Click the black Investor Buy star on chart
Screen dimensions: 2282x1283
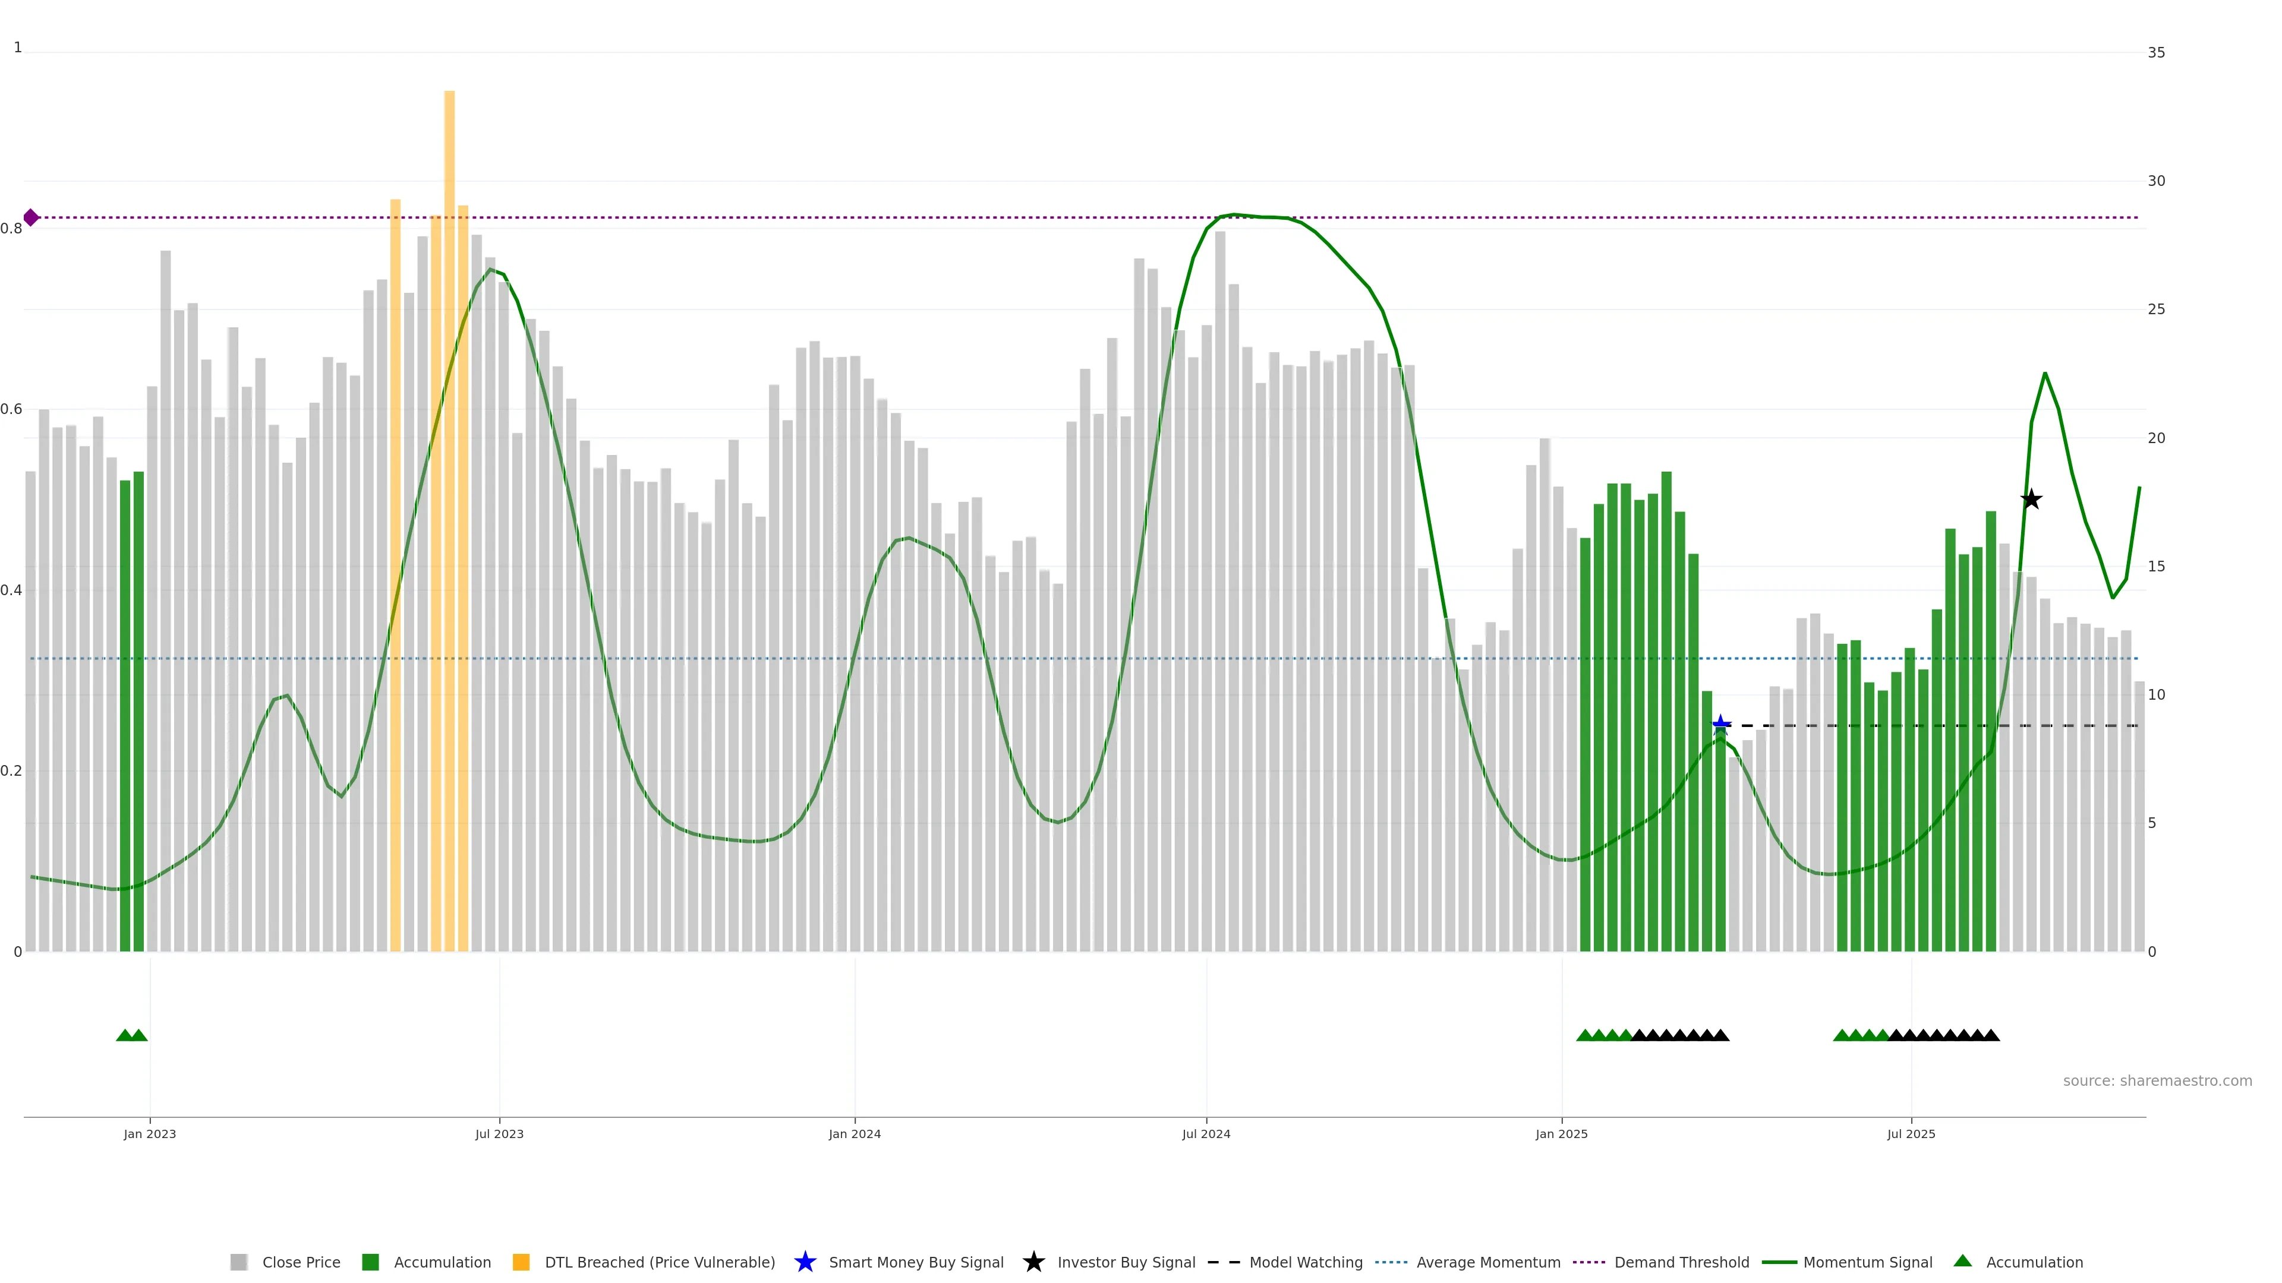click(x=2031, y=500)
